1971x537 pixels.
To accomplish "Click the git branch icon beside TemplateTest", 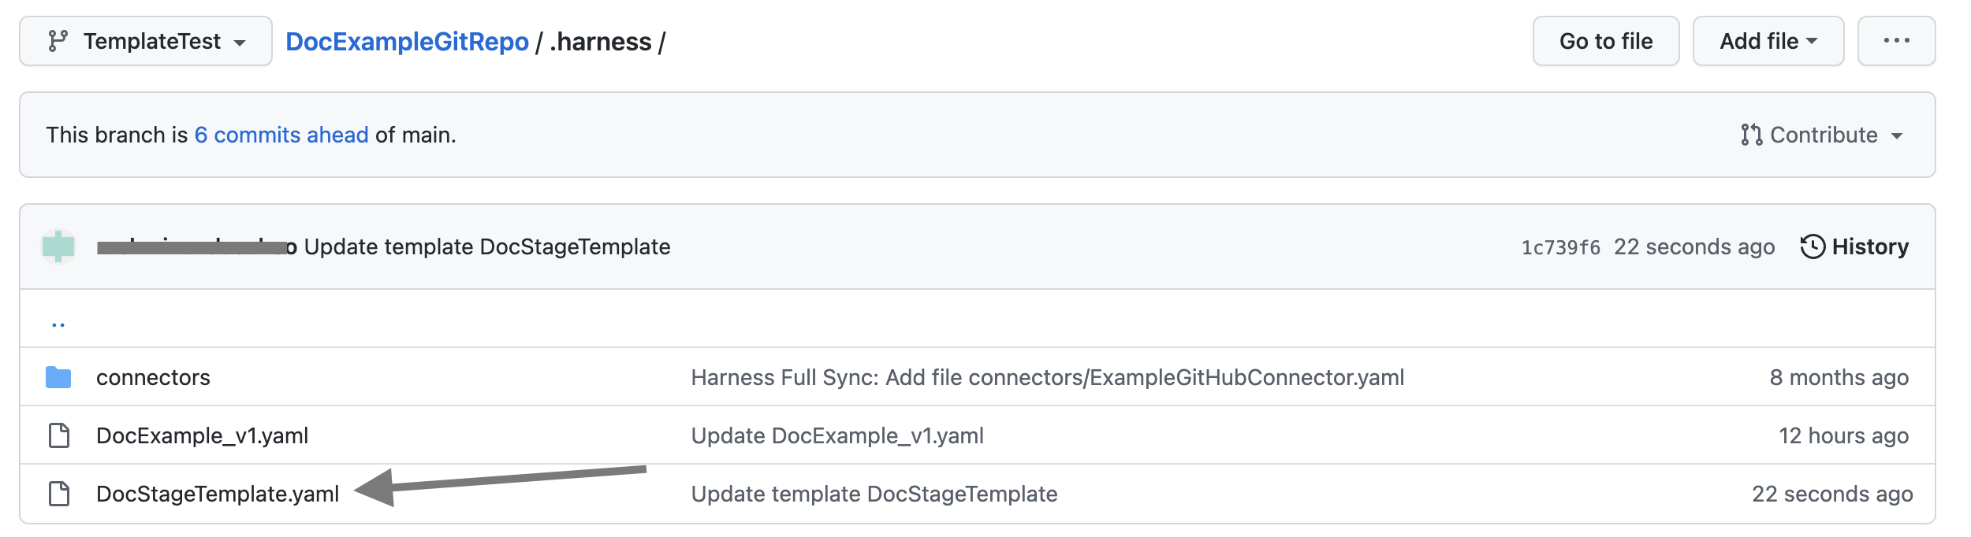I will click(x=58, y=41).
